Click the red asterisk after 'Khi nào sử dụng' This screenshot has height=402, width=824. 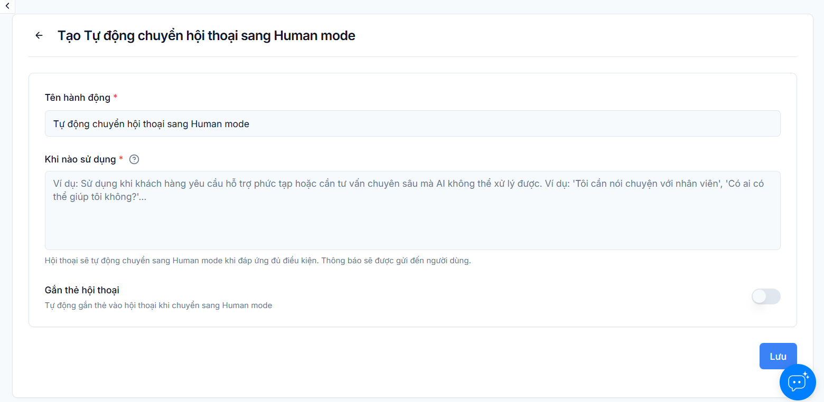pos(120,159)
